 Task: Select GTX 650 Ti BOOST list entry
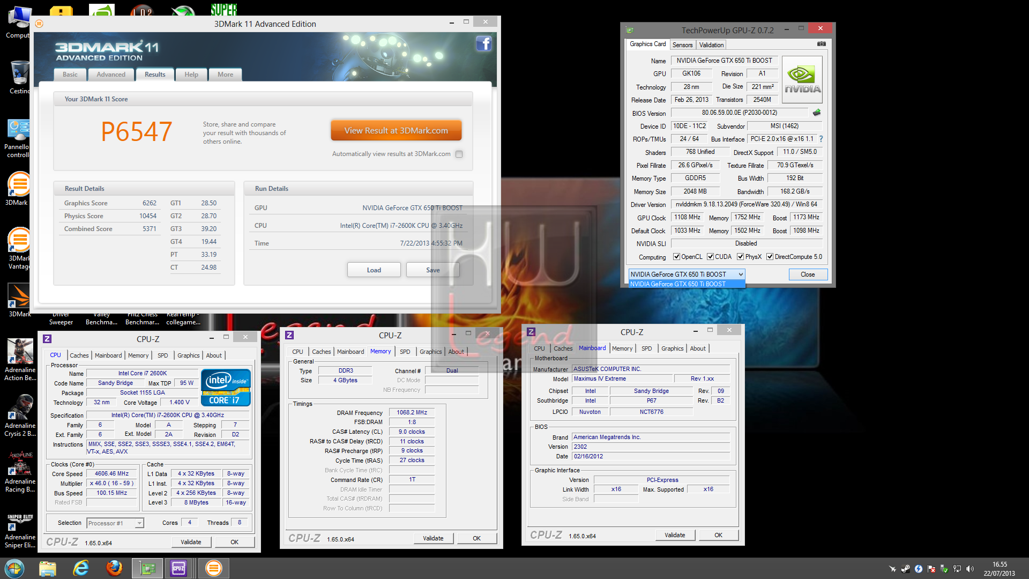coord(687,284)
